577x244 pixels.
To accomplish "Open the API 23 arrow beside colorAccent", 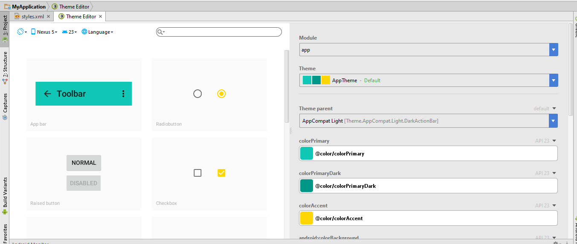I will point(554,206).
